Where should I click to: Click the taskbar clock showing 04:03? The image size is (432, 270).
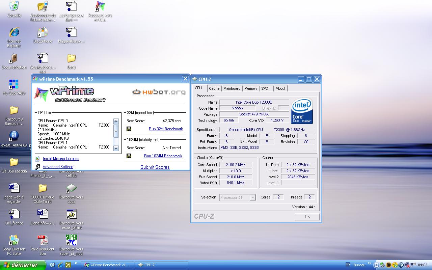tap(423, 265)
